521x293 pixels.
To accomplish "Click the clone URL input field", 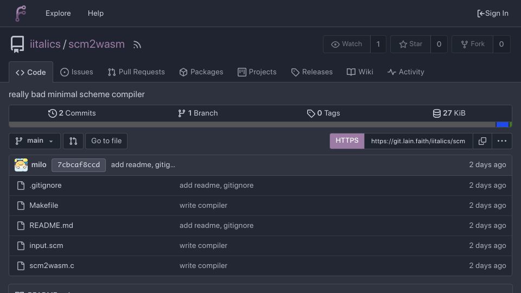I will (418, 141).
